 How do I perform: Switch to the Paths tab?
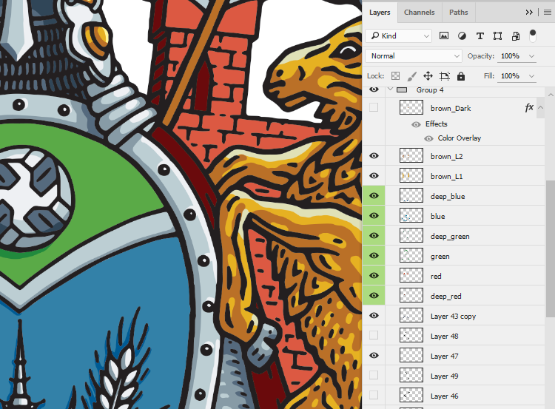tap(458, 13)
